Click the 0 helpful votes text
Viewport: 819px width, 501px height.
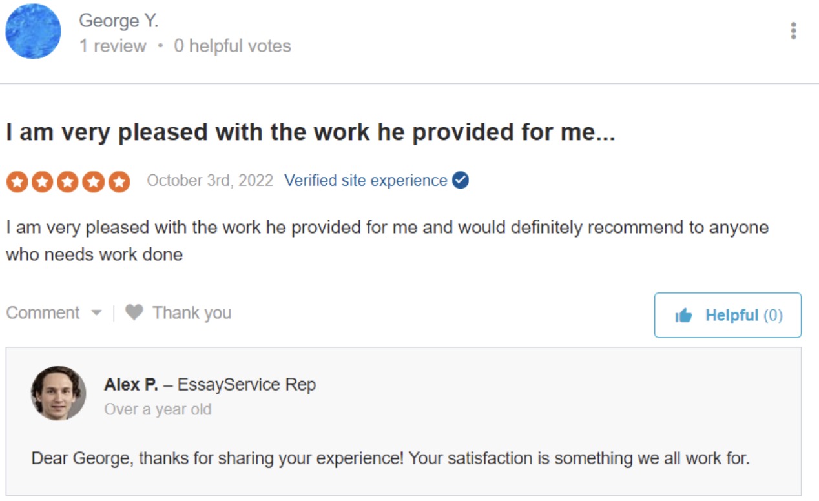point(233,46)
